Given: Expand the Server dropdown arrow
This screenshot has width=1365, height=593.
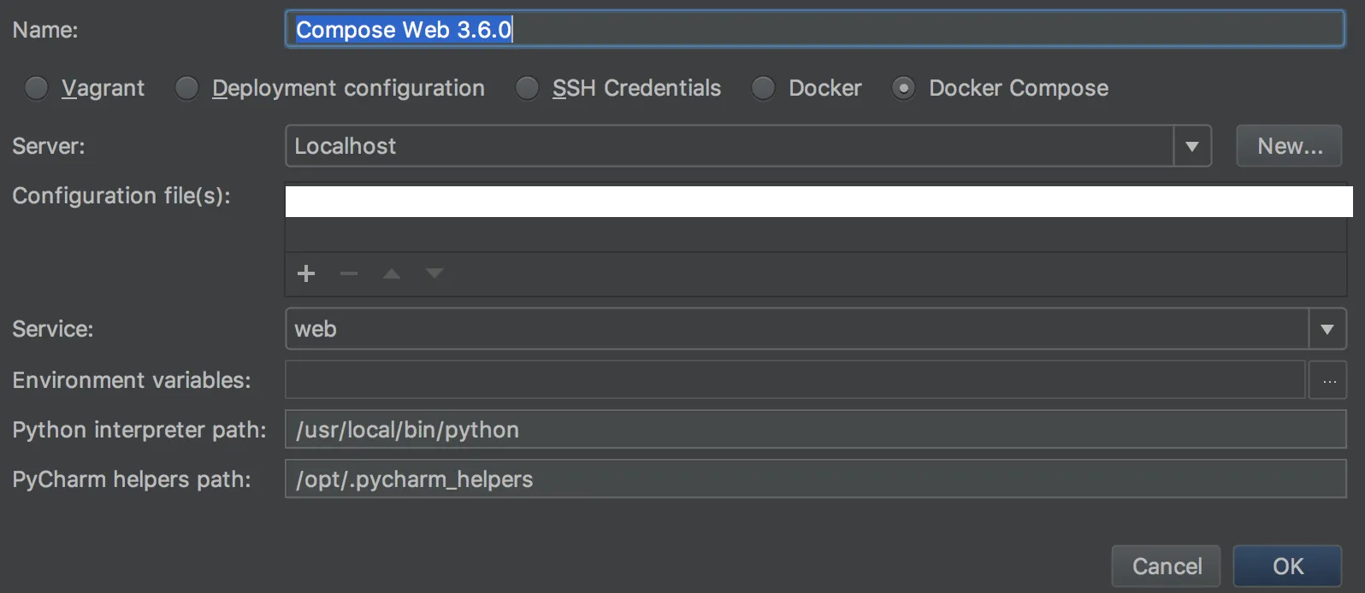Looking at the screenshot, I should [1192, 146].
